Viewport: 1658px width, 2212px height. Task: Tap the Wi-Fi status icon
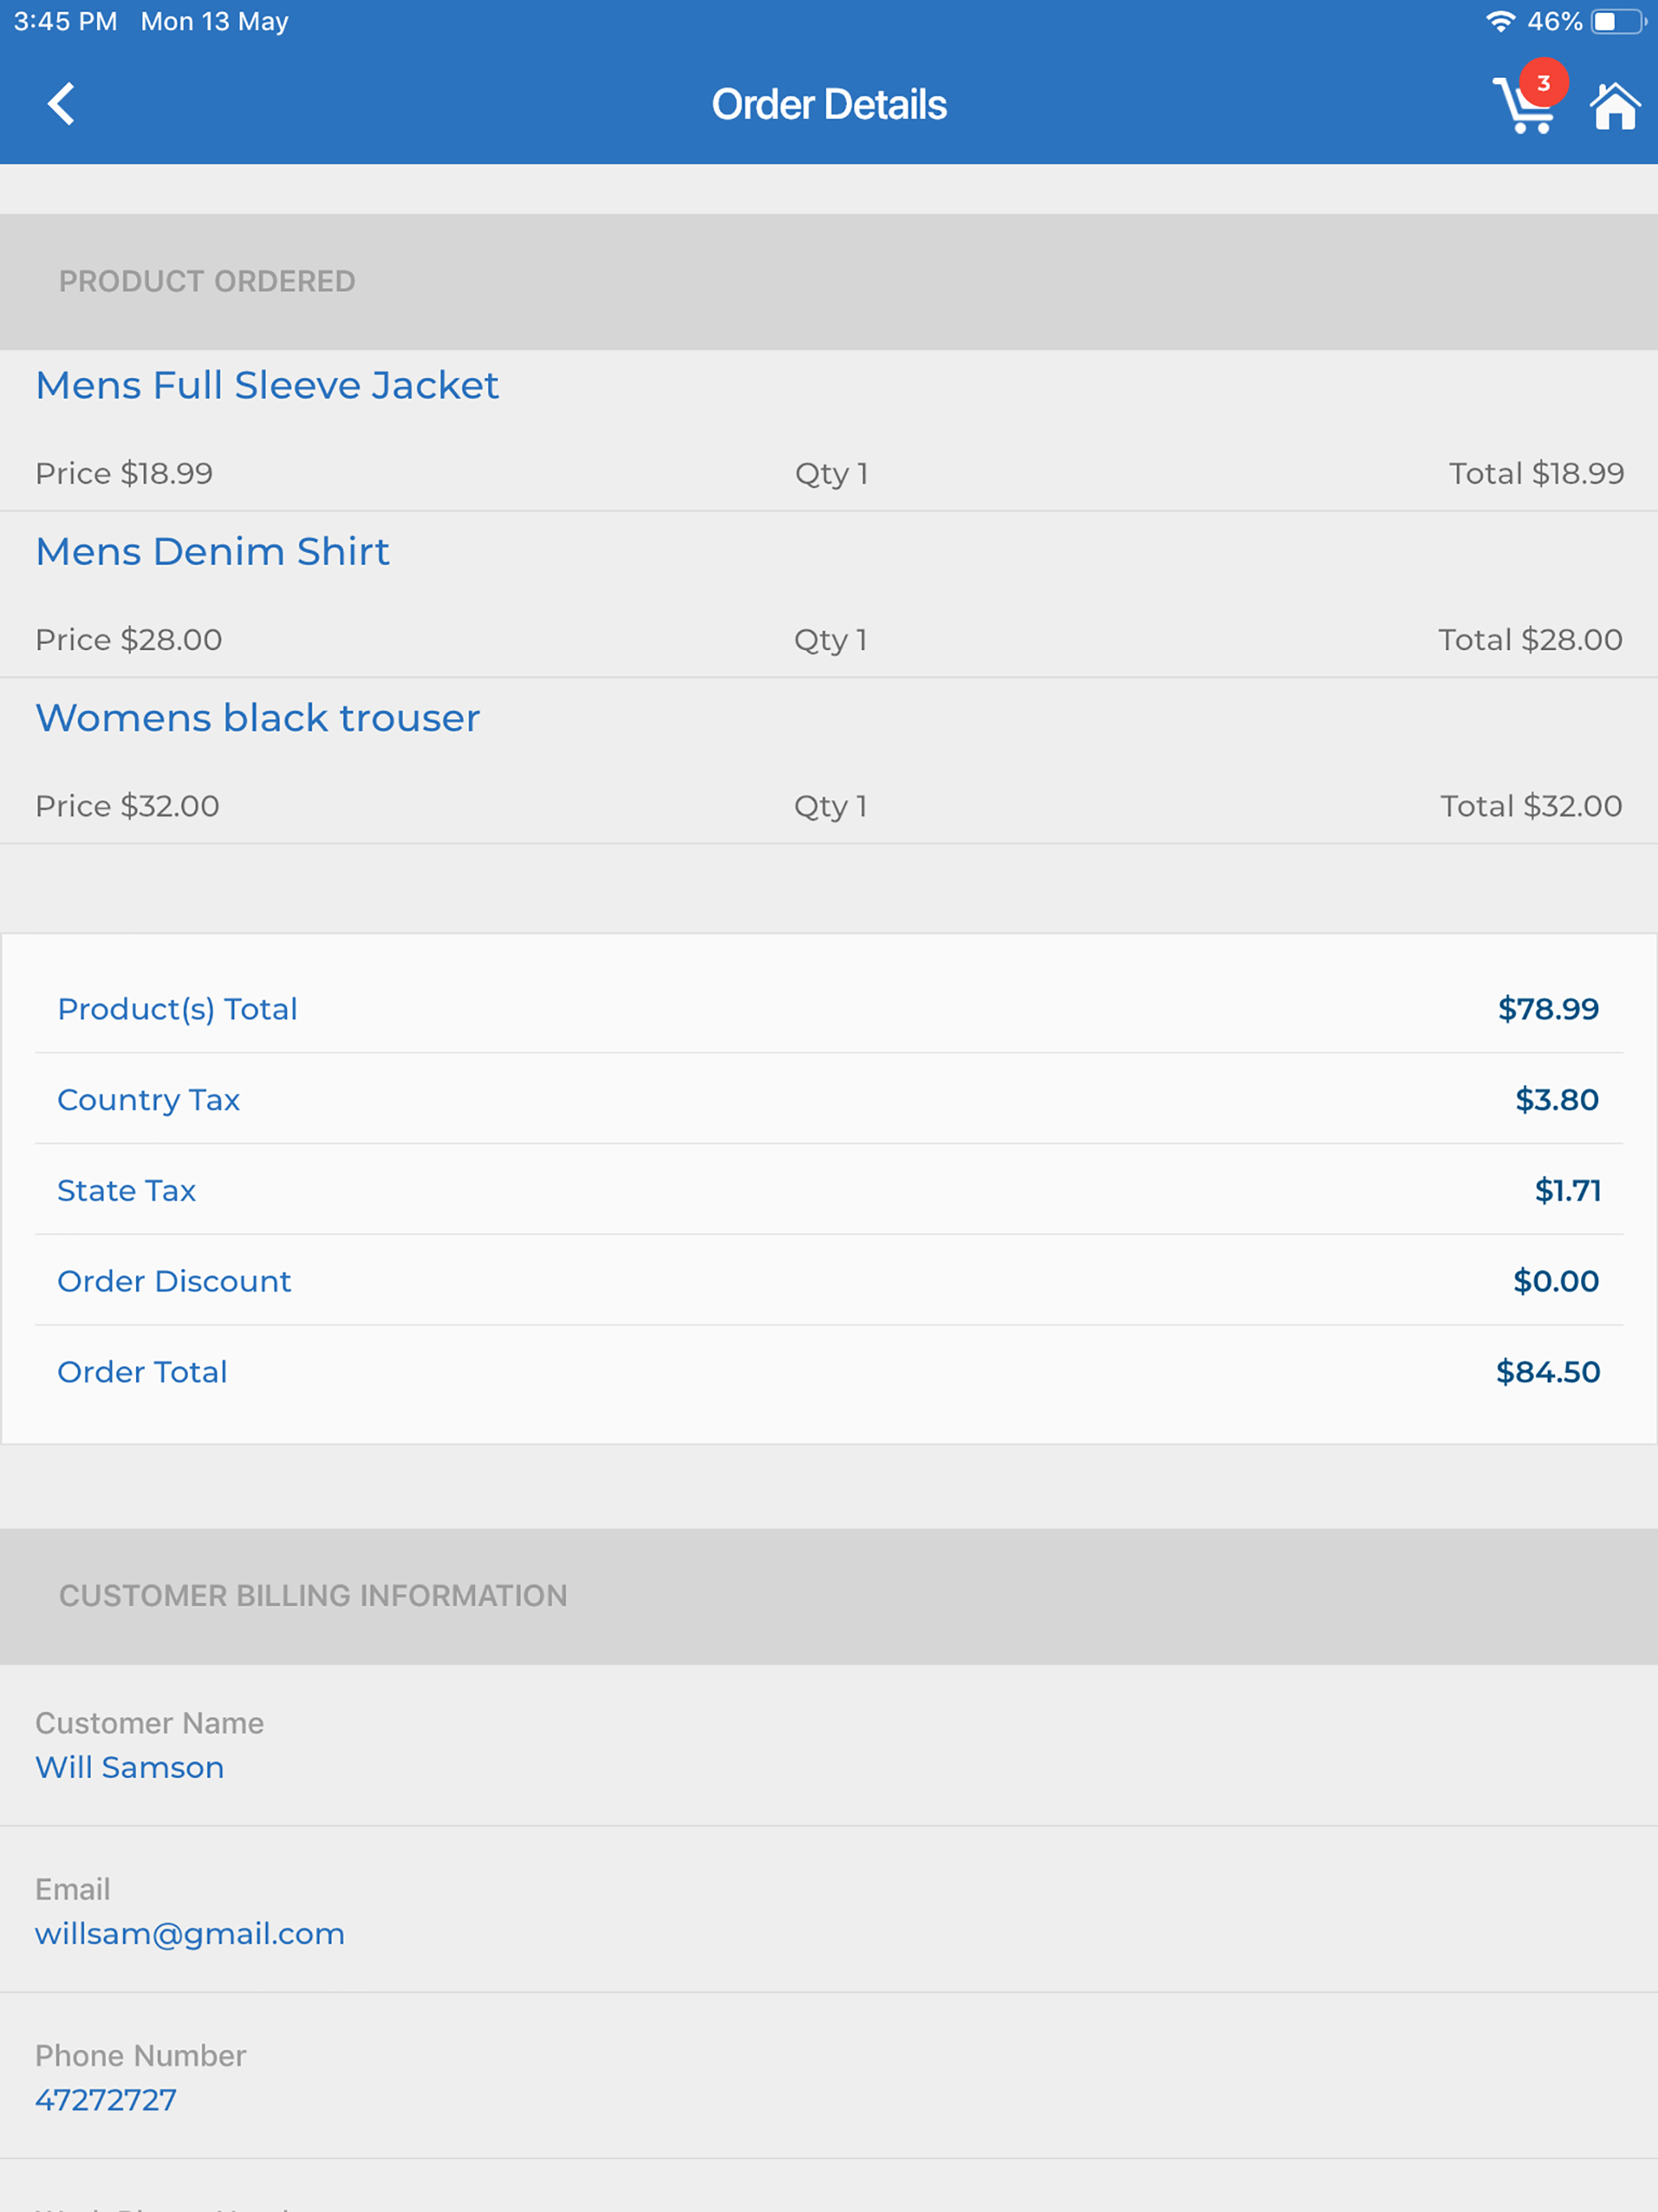[x=1499, y=22]
